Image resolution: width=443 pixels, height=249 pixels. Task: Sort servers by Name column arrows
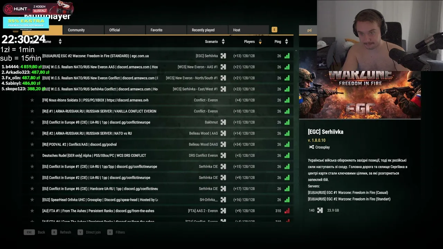60,41
